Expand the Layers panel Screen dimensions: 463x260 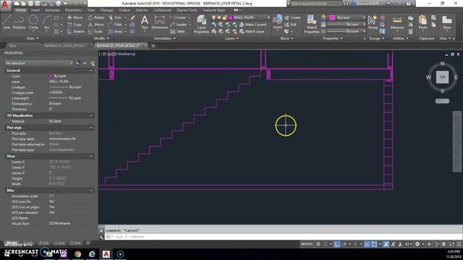231,38
